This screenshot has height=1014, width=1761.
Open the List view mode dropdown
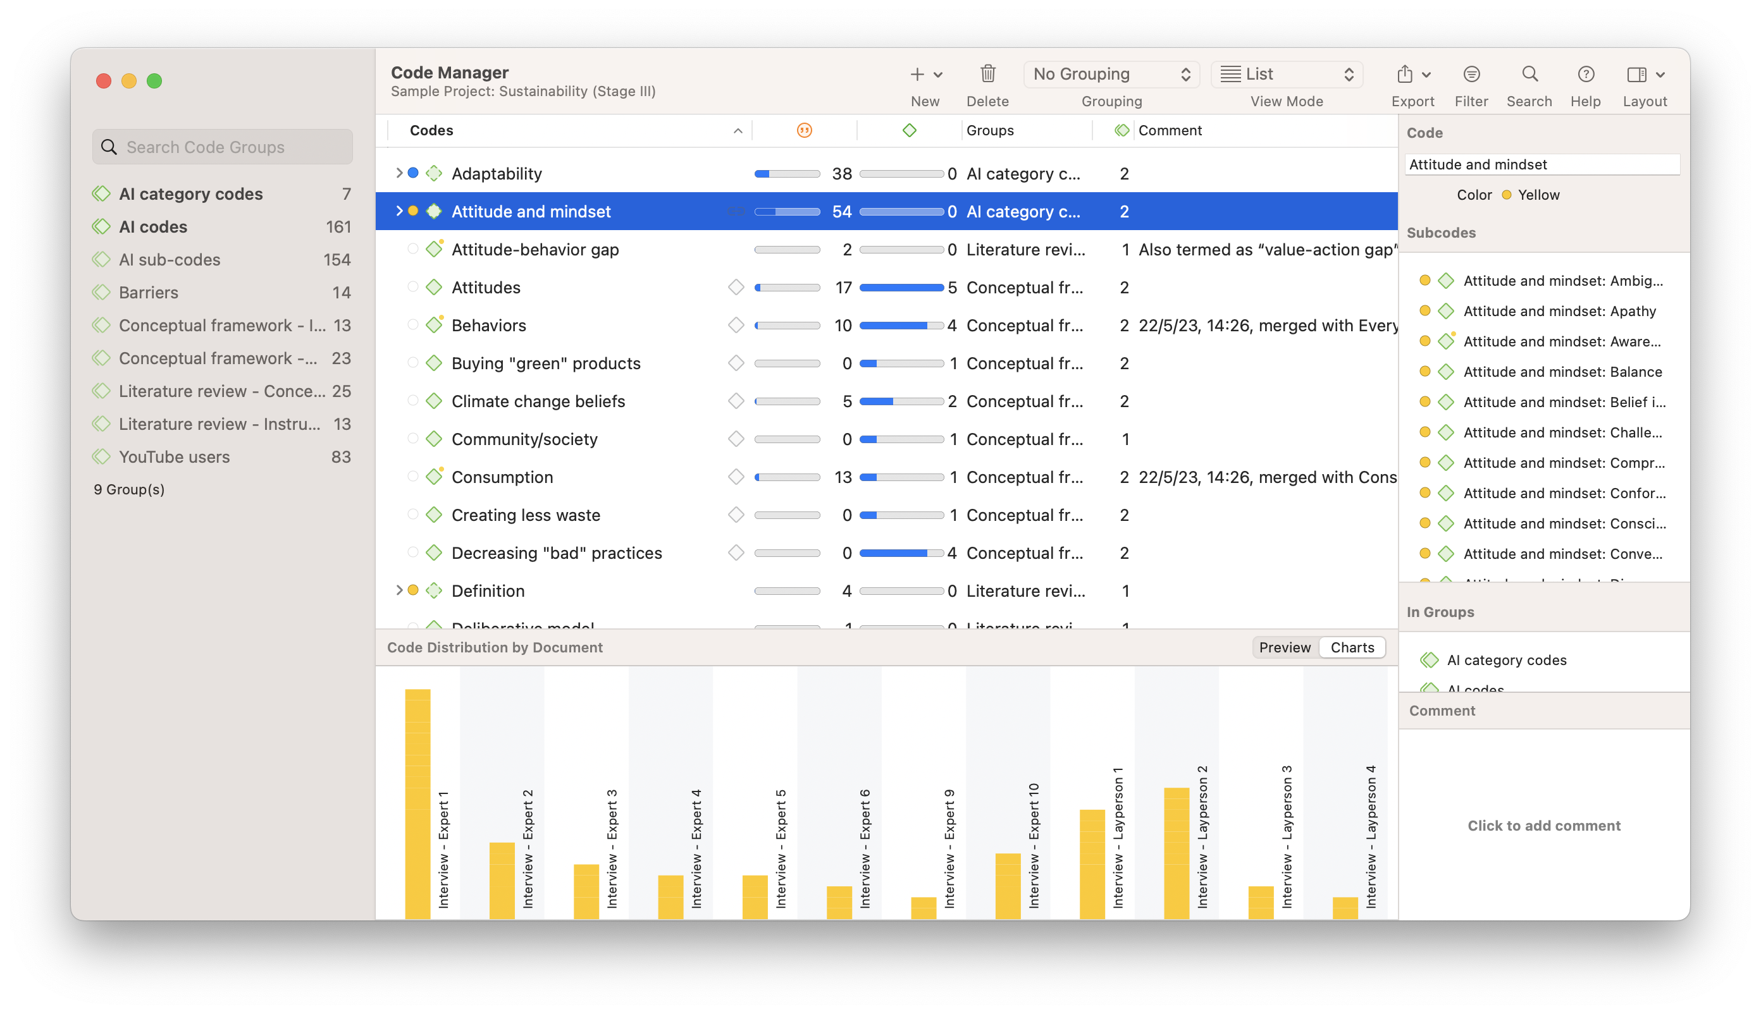coord(1287,74)
